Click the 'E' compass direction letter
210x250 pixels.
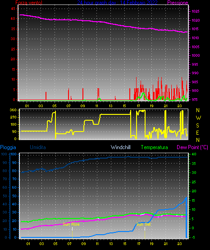click(x=197, y=132)
